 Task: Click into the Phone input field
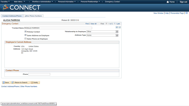pyautogui.click(x=39, y=74)
